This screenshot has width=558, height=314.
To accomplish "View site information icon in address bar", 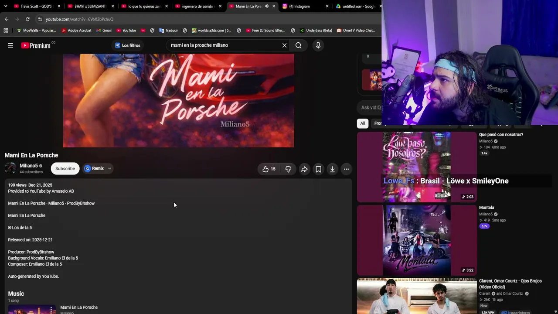I will click(x=40, y=19).
